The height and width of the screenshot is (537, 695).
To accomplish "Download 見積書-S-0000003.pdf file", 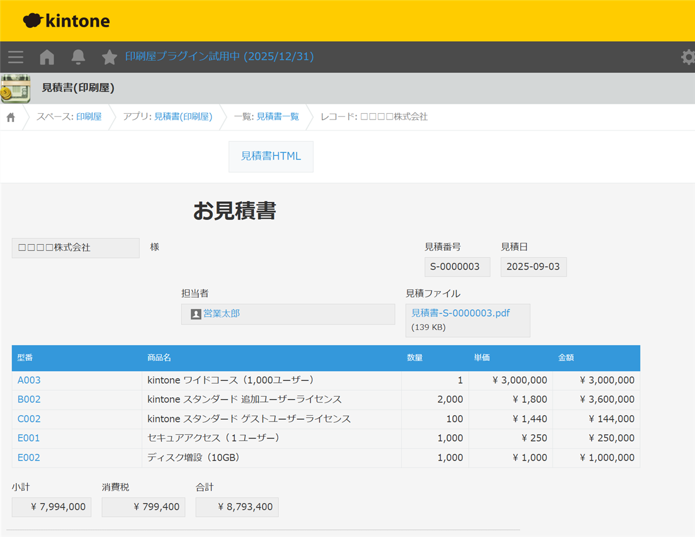I will point(460,313).
